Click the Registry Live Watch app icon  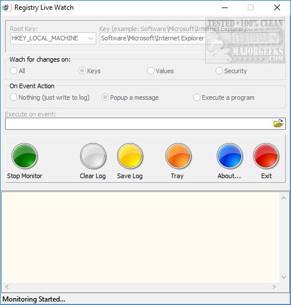pyautogui.click(x=5, y=7)
